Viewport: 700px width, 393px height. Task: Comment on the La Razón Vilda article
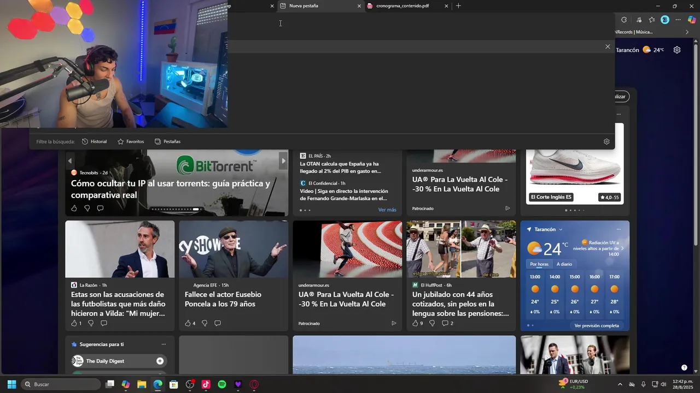click(104, 323)
